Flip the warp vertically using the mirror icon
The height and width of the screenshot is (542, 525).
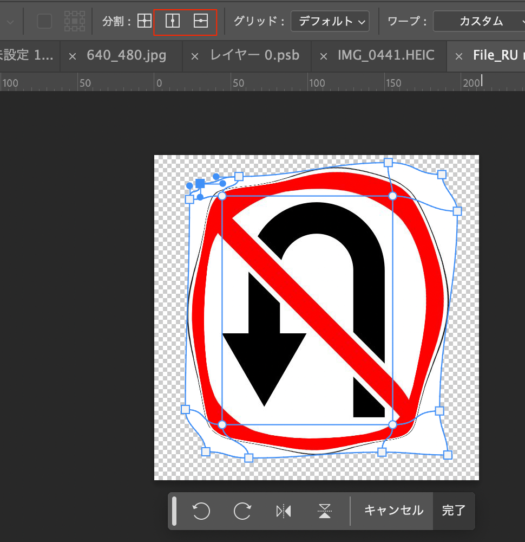[325, 511]
